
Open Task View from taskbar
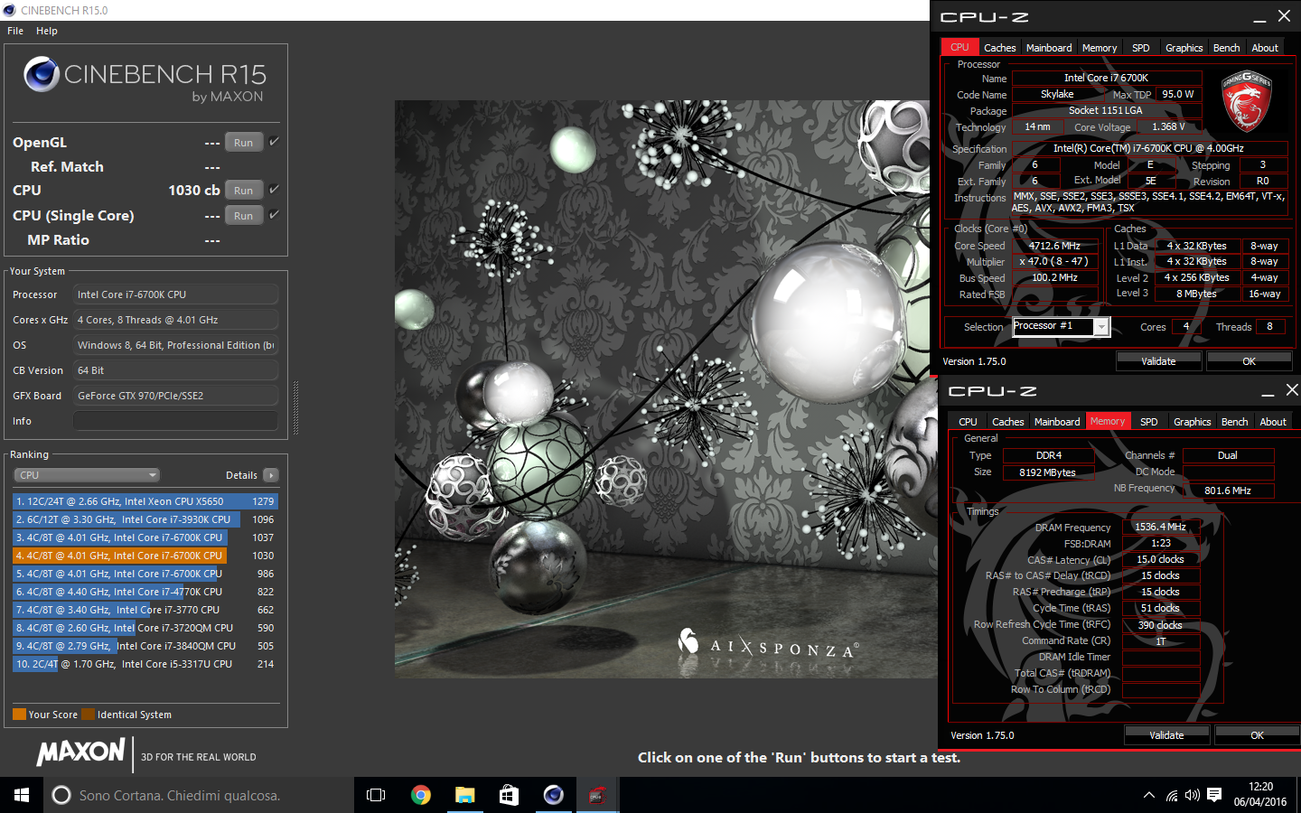376,795
